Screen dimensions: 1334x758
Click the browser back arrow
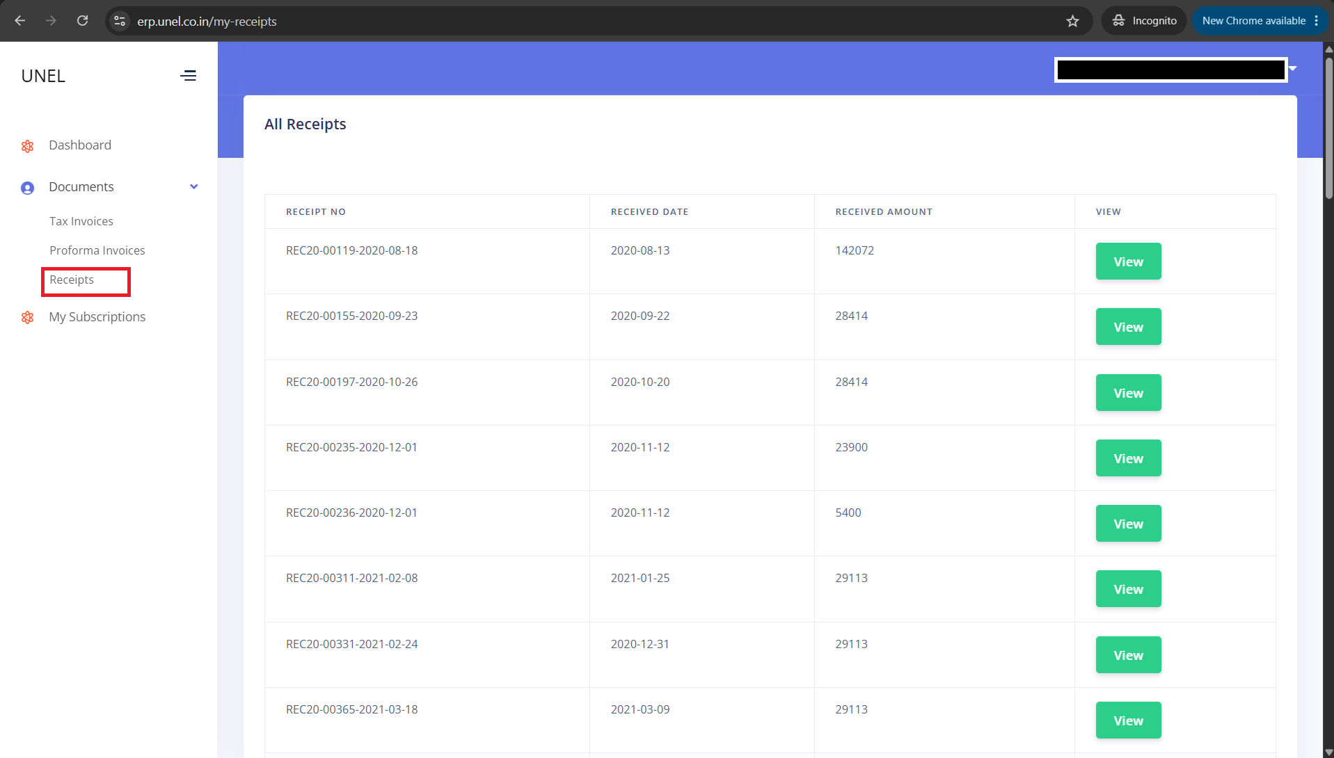20,21
